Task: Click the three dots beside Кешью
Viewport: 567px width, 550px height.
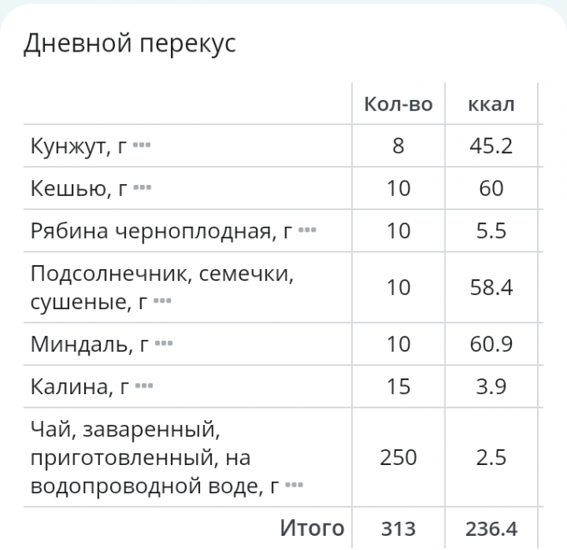Action: 143,188
